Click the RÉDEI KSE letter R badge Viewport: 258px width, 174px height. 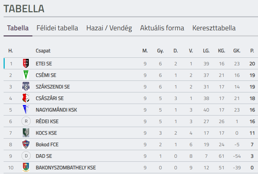(25, 121)
